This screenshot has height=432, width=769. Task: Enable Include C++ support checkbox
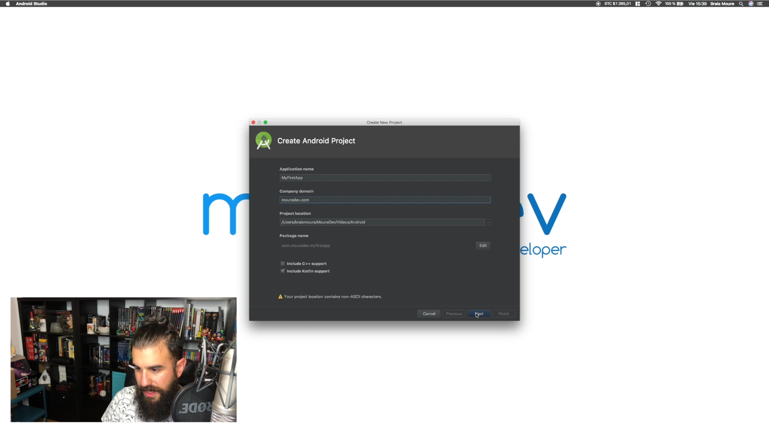283,263
